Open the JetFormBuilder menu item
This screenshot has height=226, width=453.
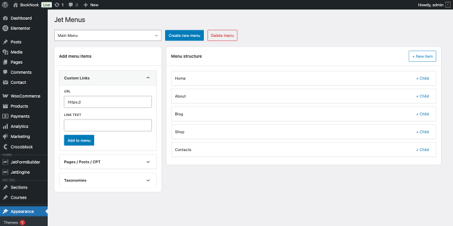24,162
